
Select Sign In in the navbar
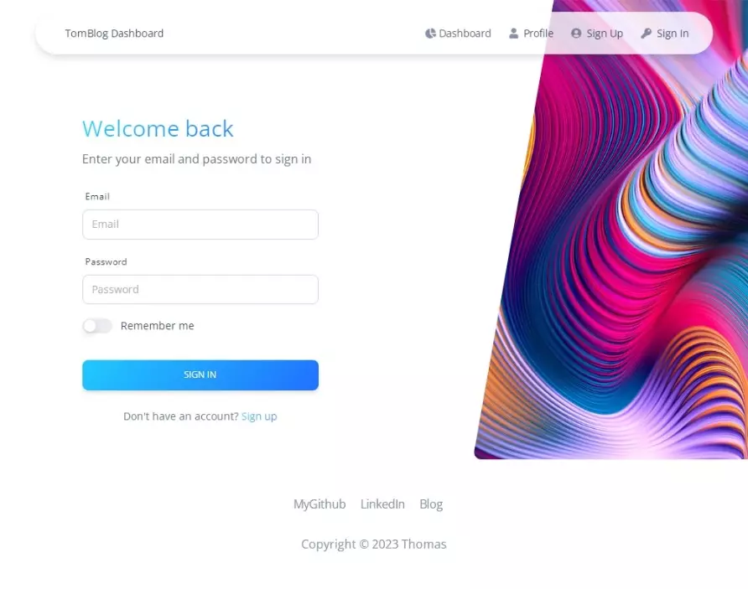point(665,34)
